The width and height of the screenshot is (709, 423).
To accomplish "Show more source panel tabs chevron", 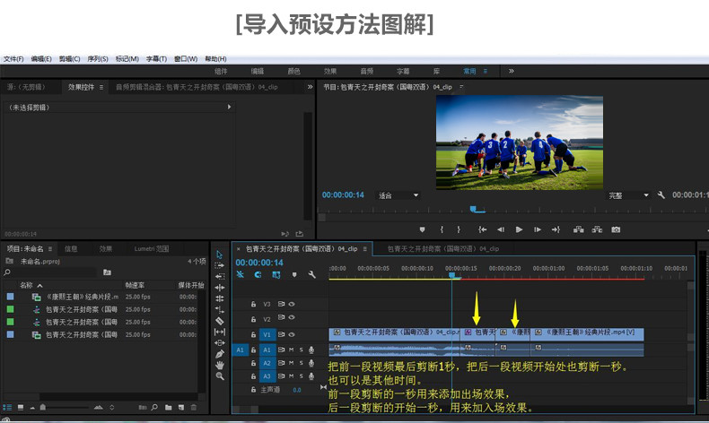I will pyautogui.click(x=311, y=87).
